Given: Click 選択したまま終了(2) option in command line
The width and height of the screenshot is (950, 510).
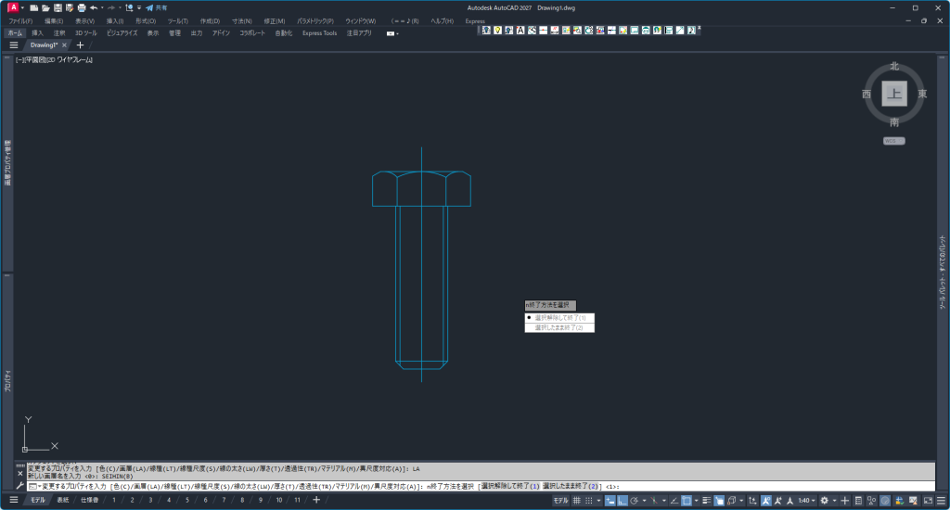Looking at the screenshot, I should pos(571,486).
